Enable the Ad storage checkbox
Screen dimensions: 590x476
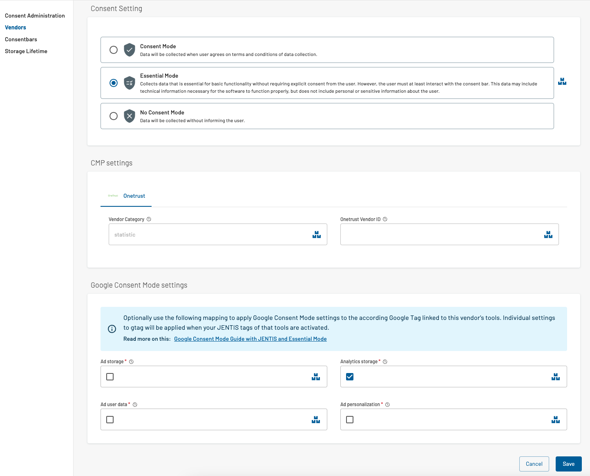tap(110, 377)
